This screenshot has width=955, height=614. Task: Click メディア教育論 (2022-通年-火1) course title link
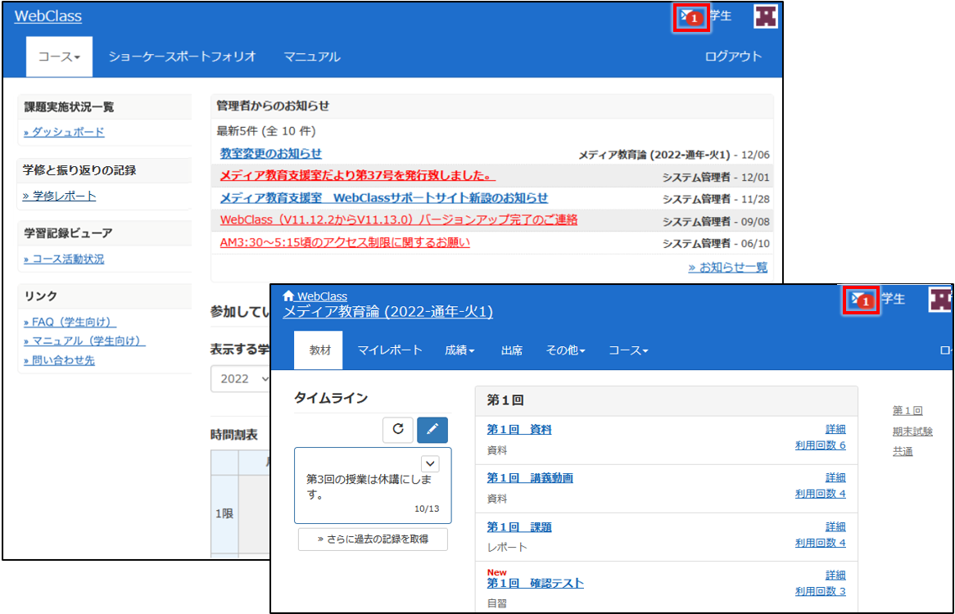tap(388, 312)
